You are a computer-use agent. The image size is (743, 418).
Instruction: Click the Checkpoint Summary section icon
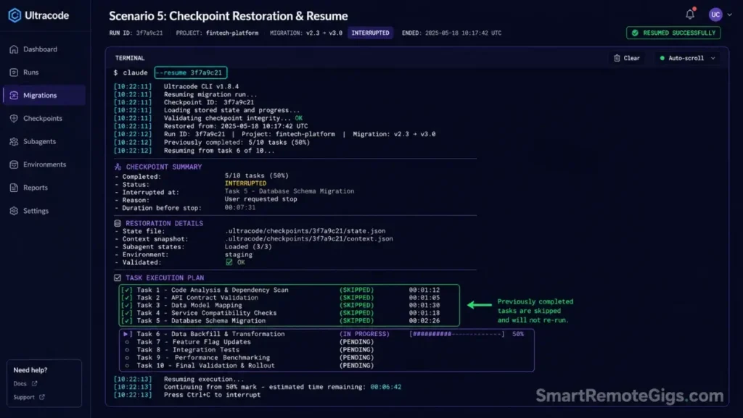pyautogui.click(x=118, y=167)
